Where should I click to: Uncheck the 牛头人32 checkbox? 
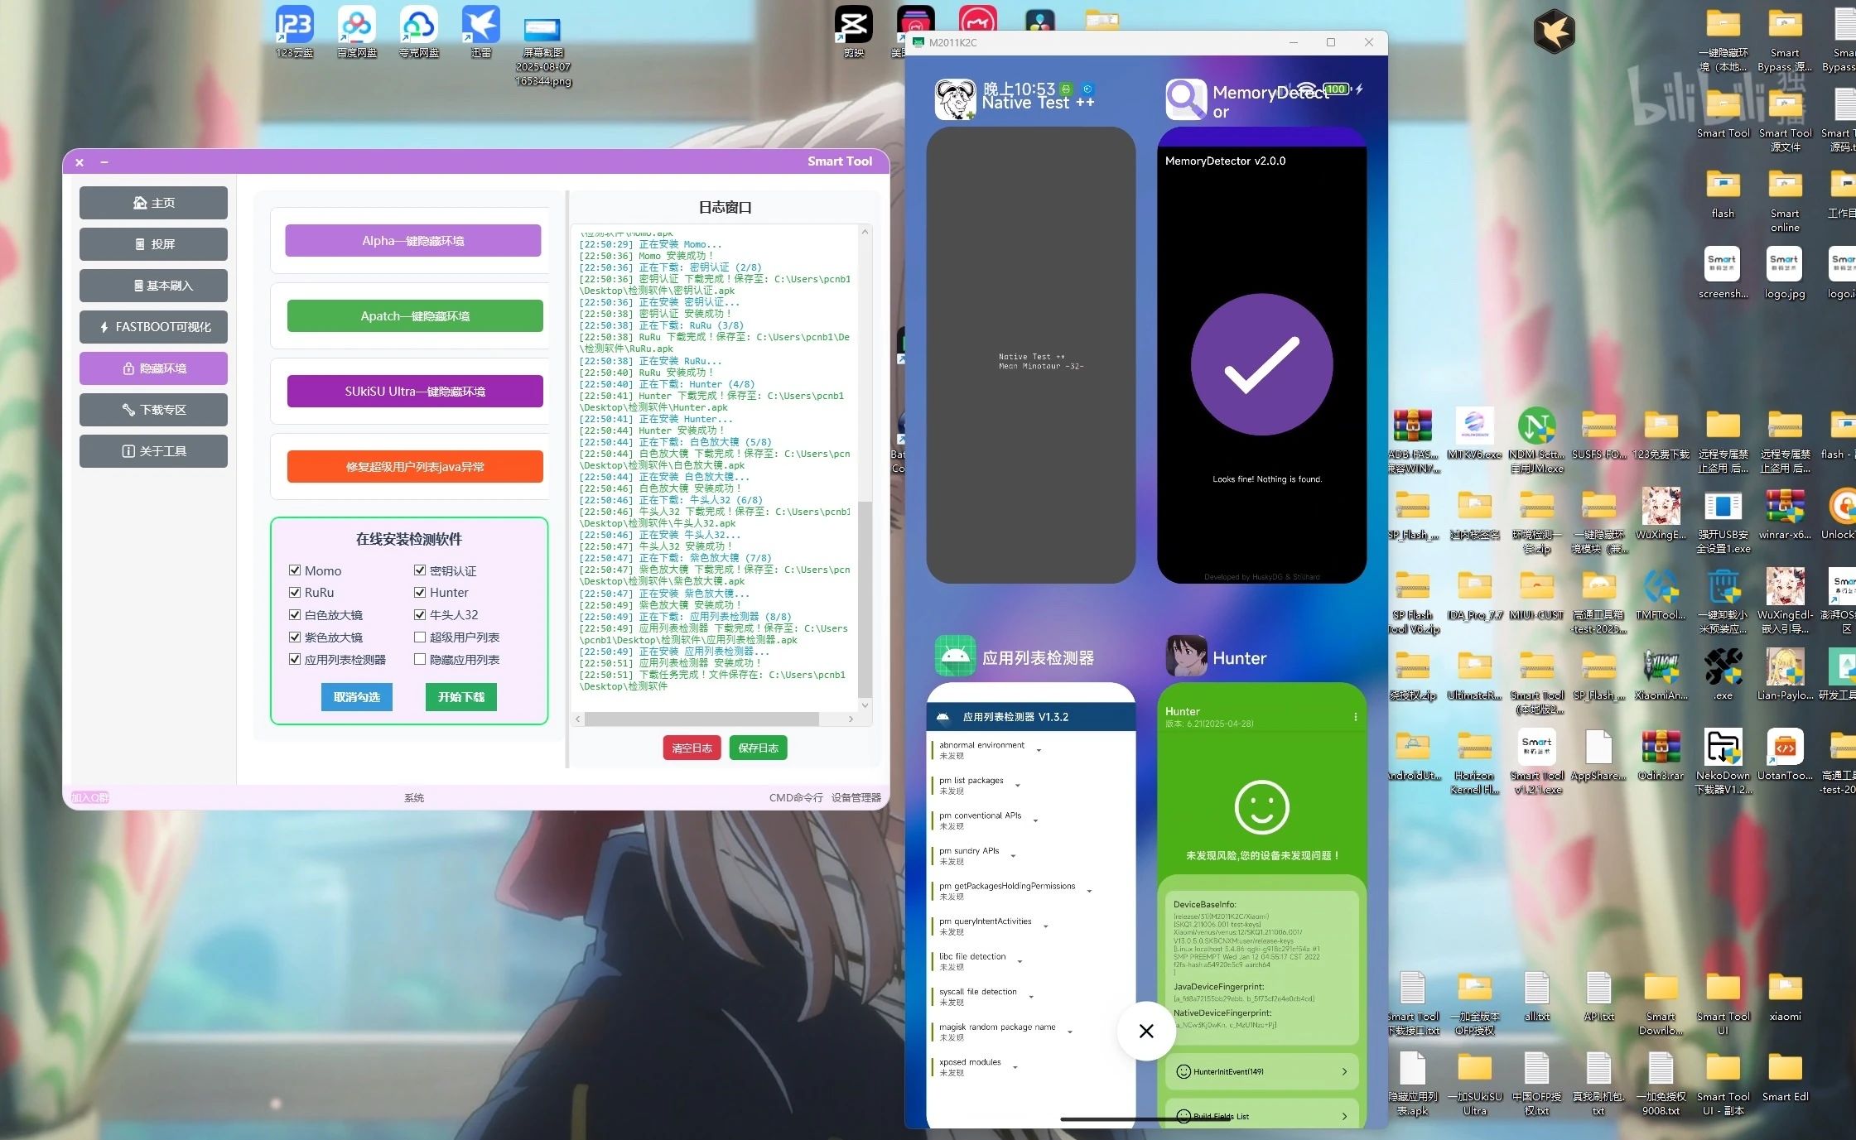coord(420,614)
